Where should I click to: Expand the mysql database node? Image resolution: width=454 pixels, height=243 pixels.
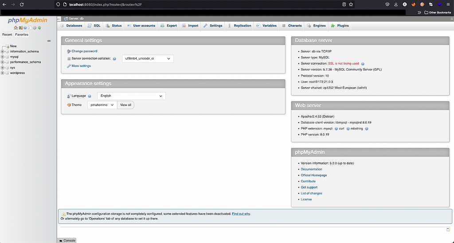2,57
